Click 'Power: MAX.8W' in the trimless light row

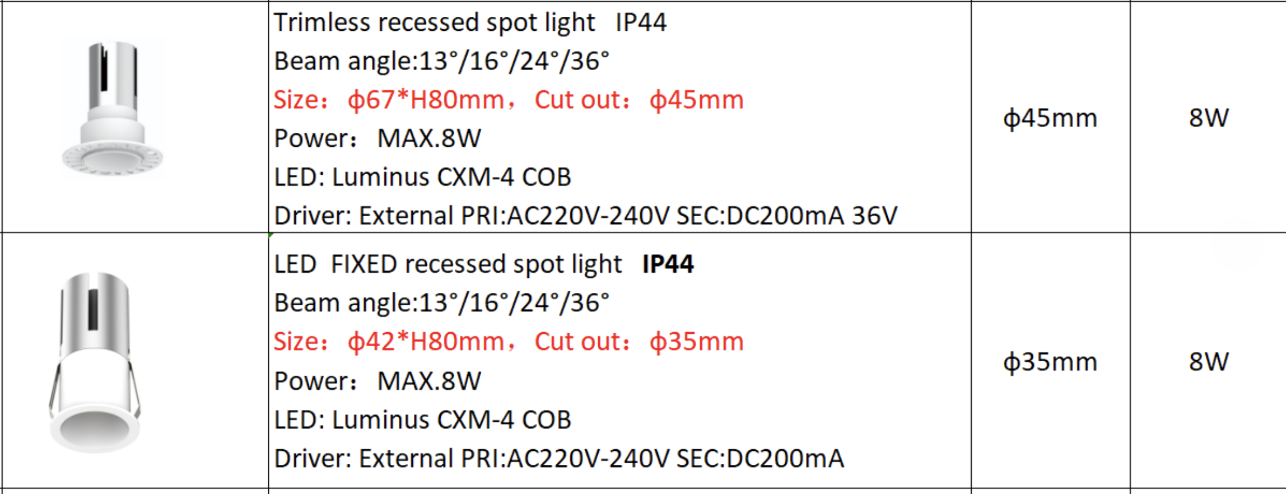pyautogui.click(x=377, y=138)
